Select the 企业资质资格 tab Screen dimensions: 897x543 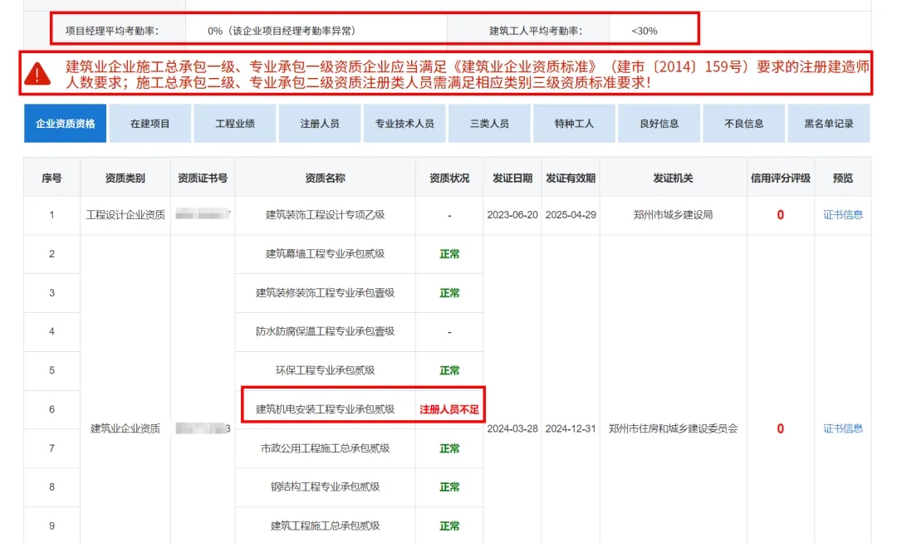[66, 124]
